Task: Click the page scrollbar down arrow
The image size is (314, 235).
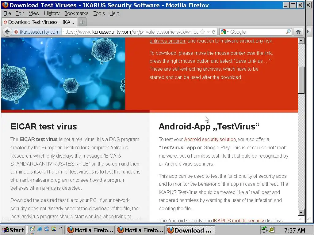Action: point(301,212)
